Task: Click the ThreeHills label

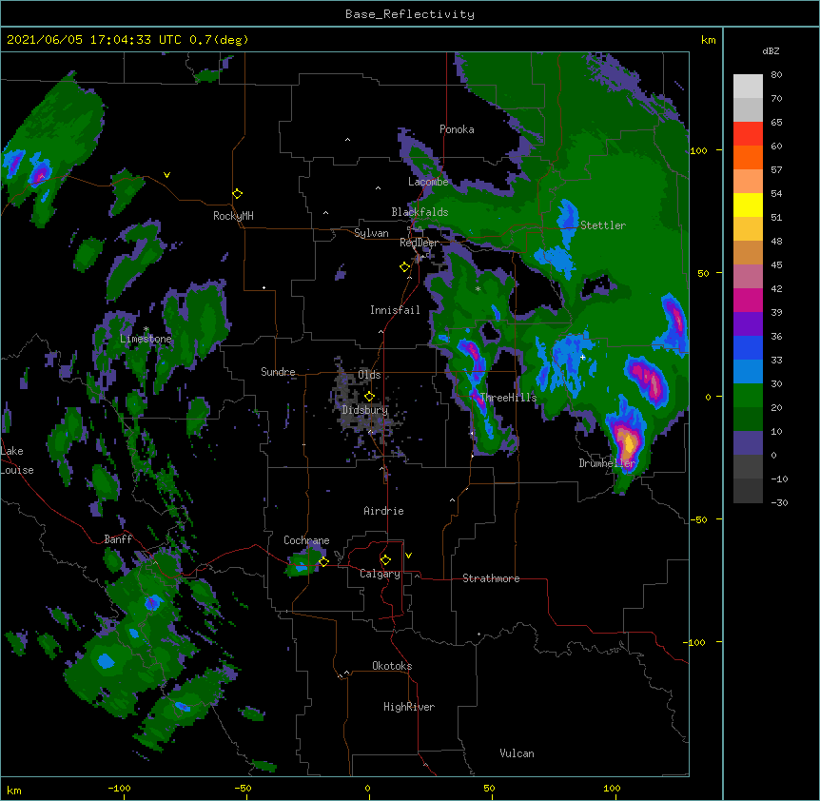Action: click(508, 398)
